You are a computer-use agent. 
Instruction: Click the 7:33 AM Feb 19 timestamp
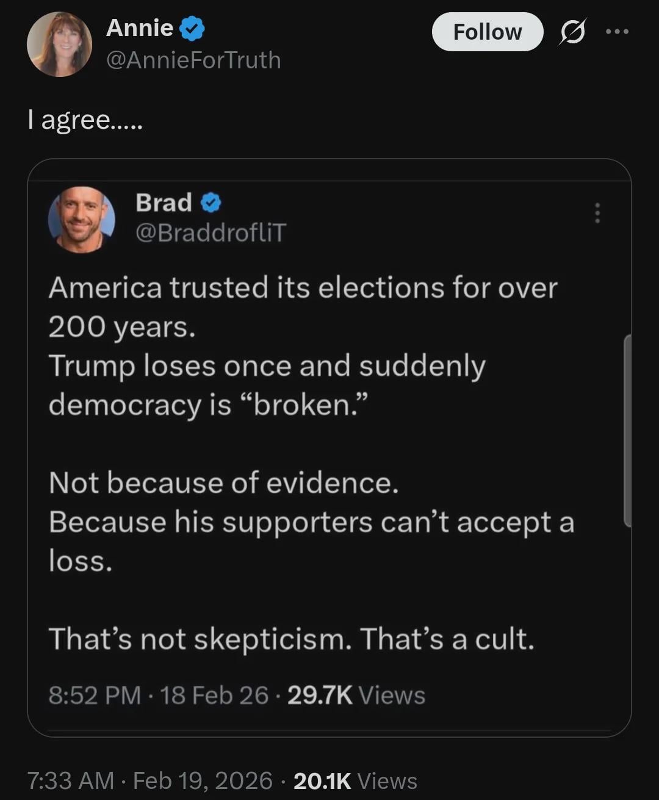coord(149,780)
